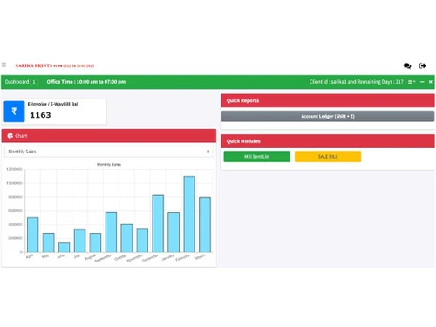
Task: Close the Dashboard panel
Action: click(431, 82)
